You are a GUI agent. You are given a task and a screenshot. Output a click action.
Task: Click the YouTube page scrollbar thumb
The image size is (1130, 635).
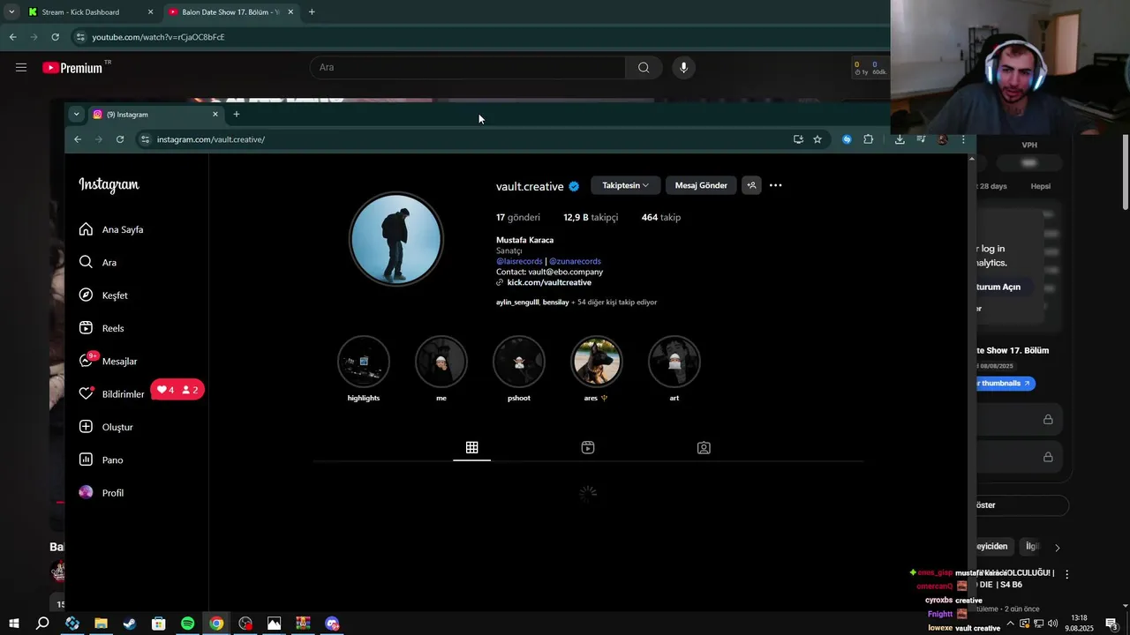[x=1125, y=172]
